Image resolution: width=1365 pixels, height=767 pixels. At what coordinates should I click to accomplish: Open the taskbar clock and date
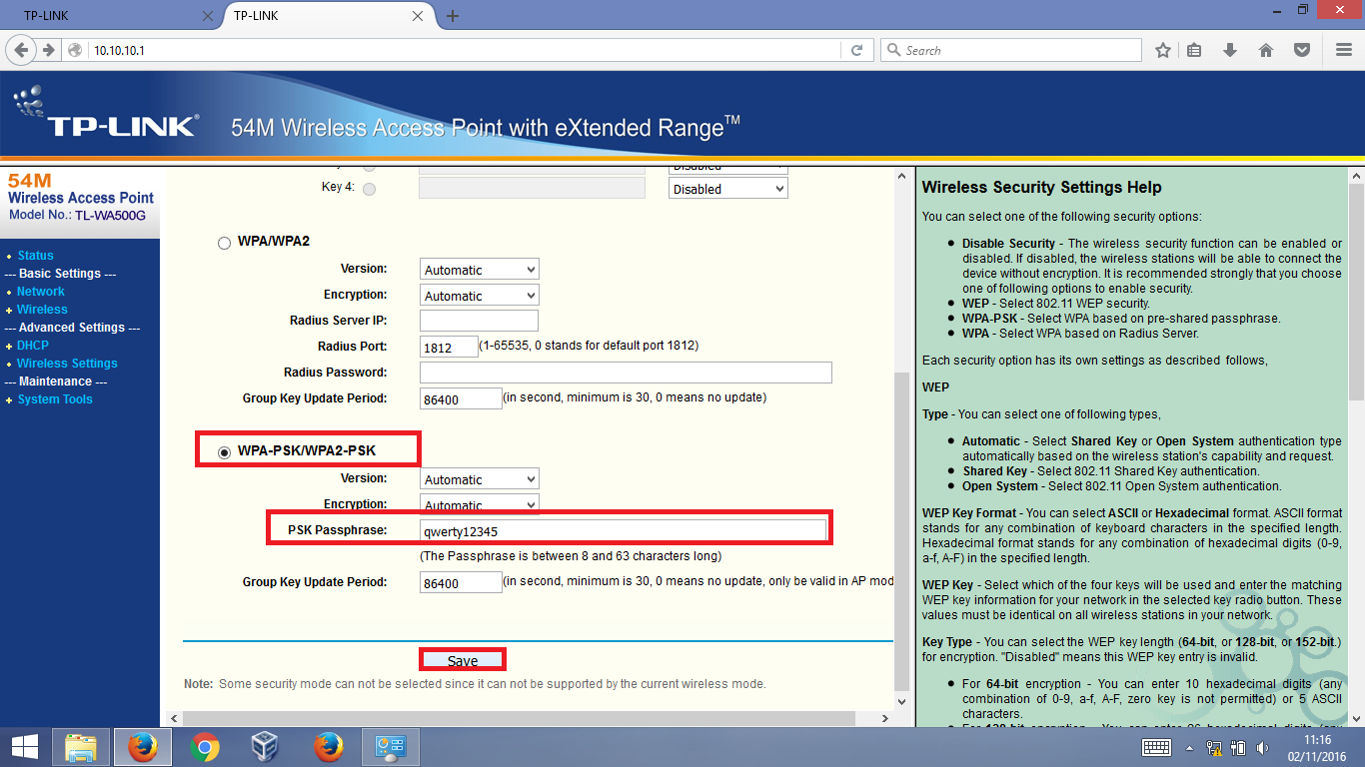click(1317, 747)
